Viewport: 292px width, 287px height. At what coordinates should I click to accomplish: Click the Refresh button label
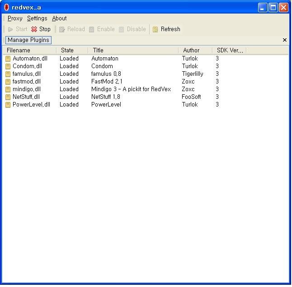pyautogui.click(x=170, y=29)
